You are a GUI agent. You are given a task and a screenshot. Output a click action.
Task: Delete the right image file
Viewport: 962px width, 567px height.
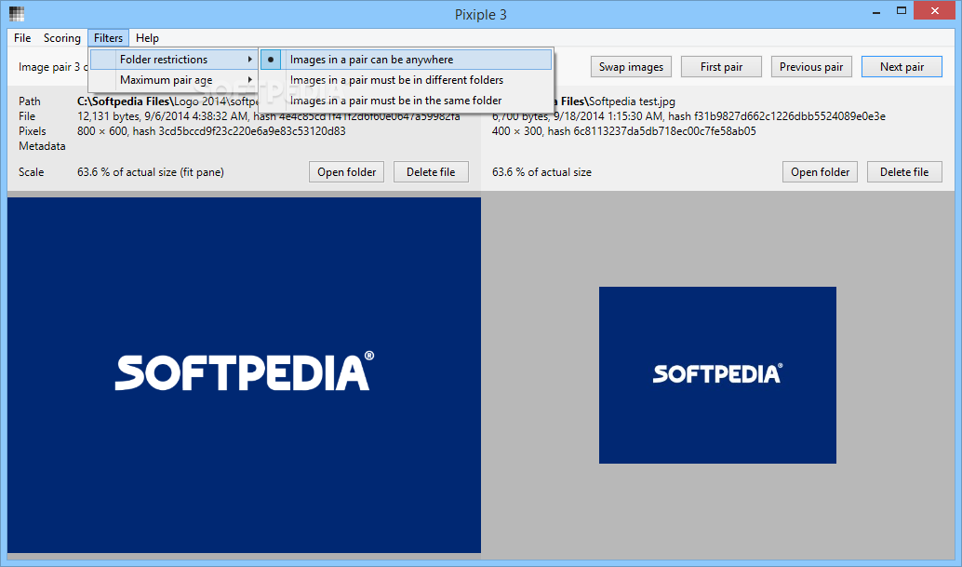[x=904, y=172]
